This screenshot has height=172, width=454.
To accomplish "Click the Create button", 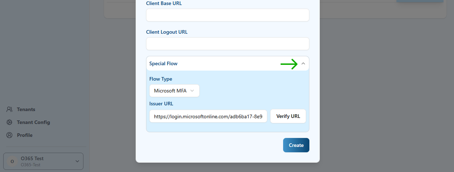I will [296, 145].
